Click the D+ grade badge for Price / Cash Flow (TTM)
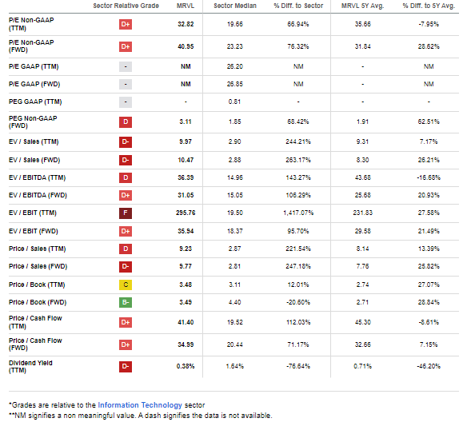This screenshot has height=426, width=463. [126, 322]
